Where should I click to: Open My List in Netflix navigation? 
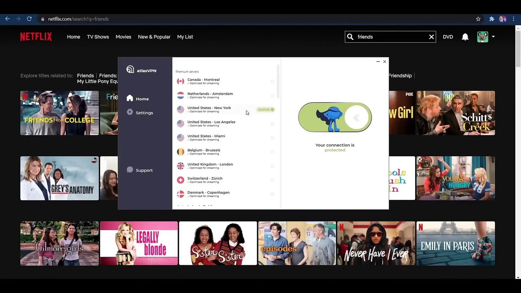pos(185,37)
